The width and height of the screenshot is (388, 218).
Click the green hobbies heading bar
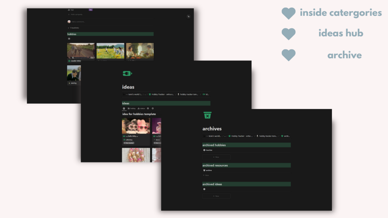click(110, 34)
